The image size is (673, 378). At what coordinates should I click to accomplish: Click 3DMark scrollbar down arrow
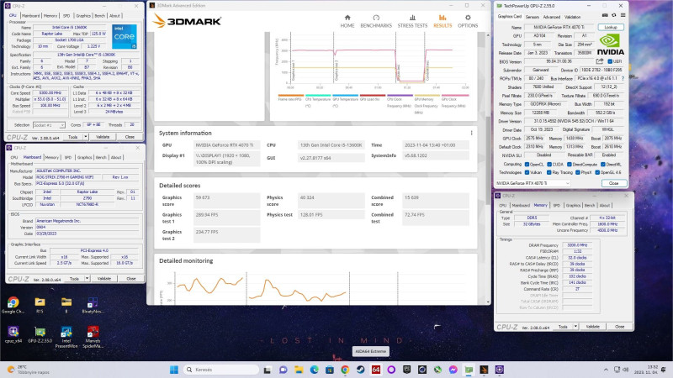[488, 302]
